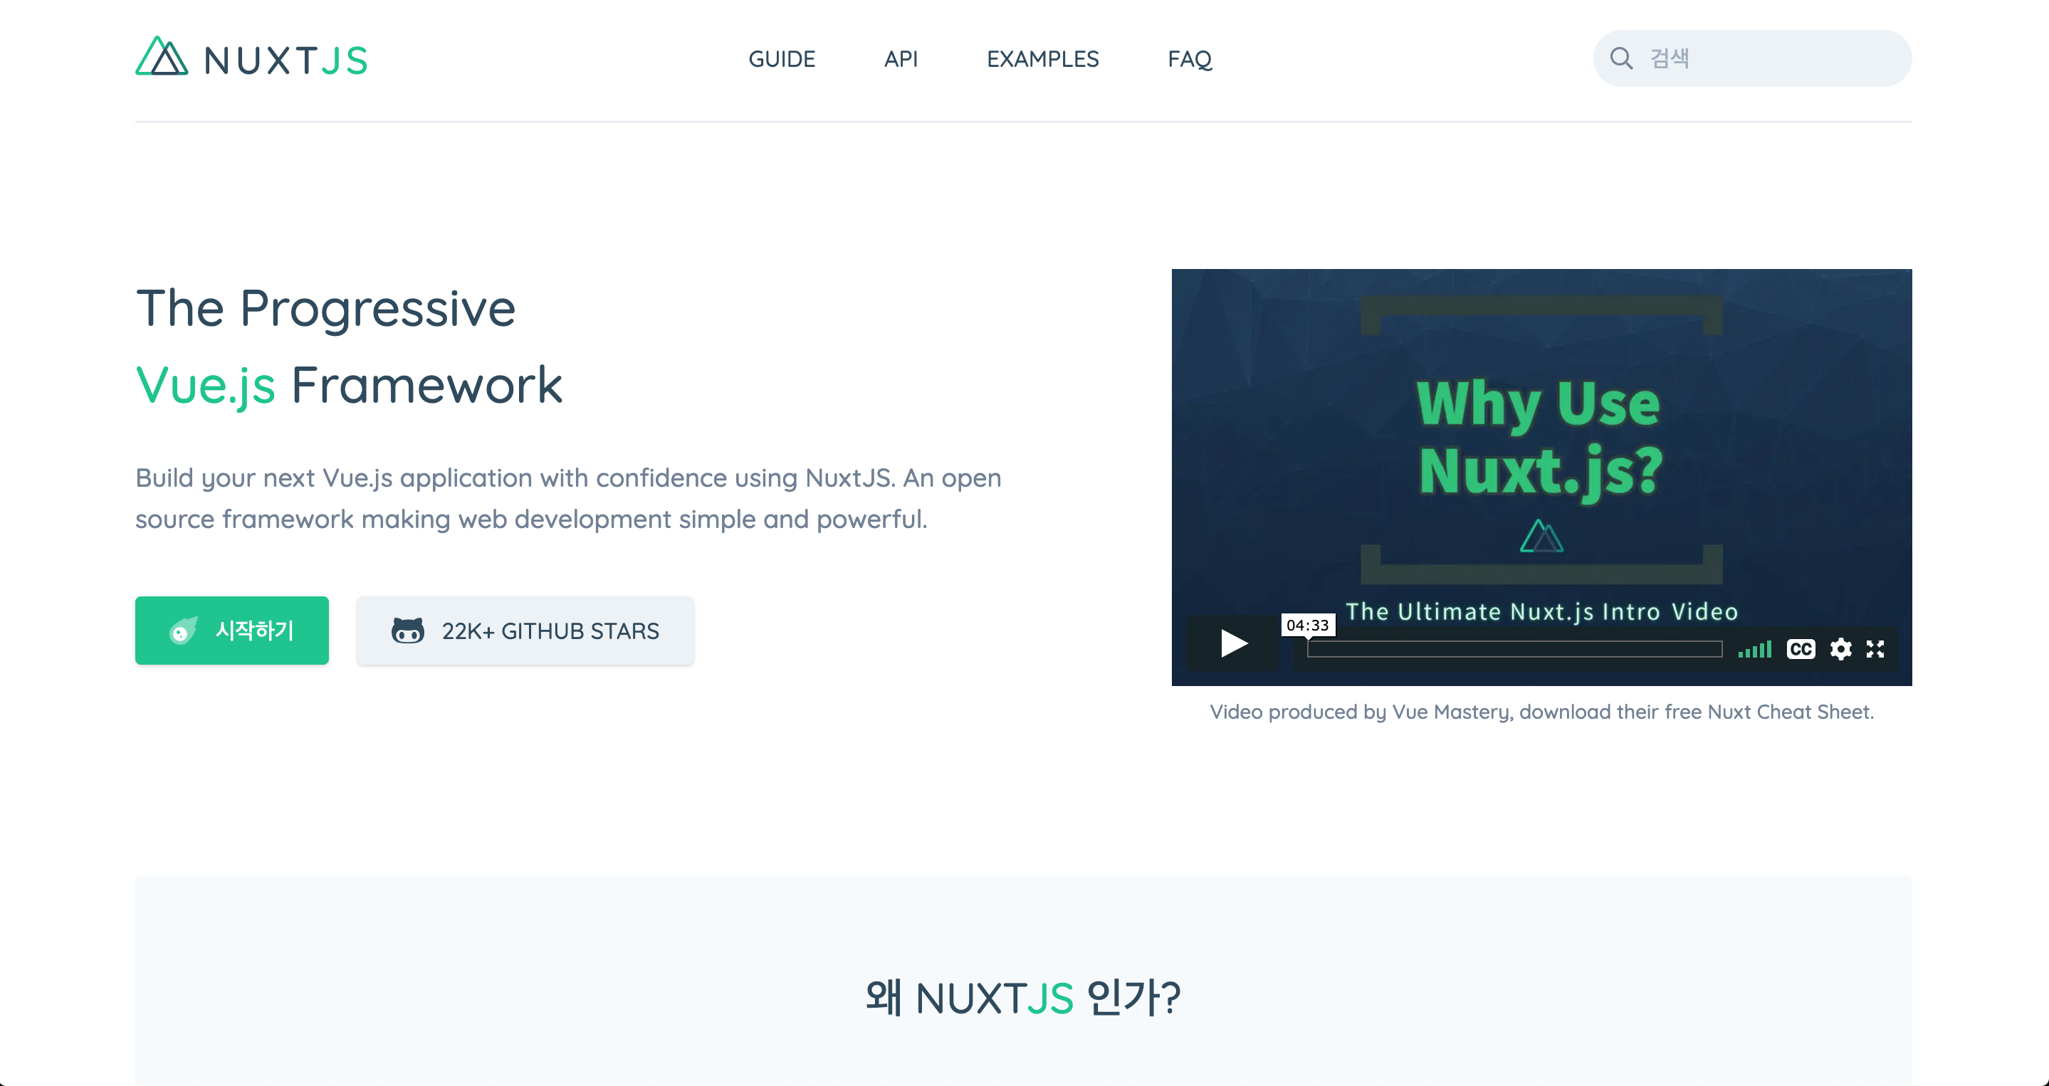Click the Vue Mastery link in caption
The width and height of the screenshot is (2049, 1086).
[x=1451, y=712]
